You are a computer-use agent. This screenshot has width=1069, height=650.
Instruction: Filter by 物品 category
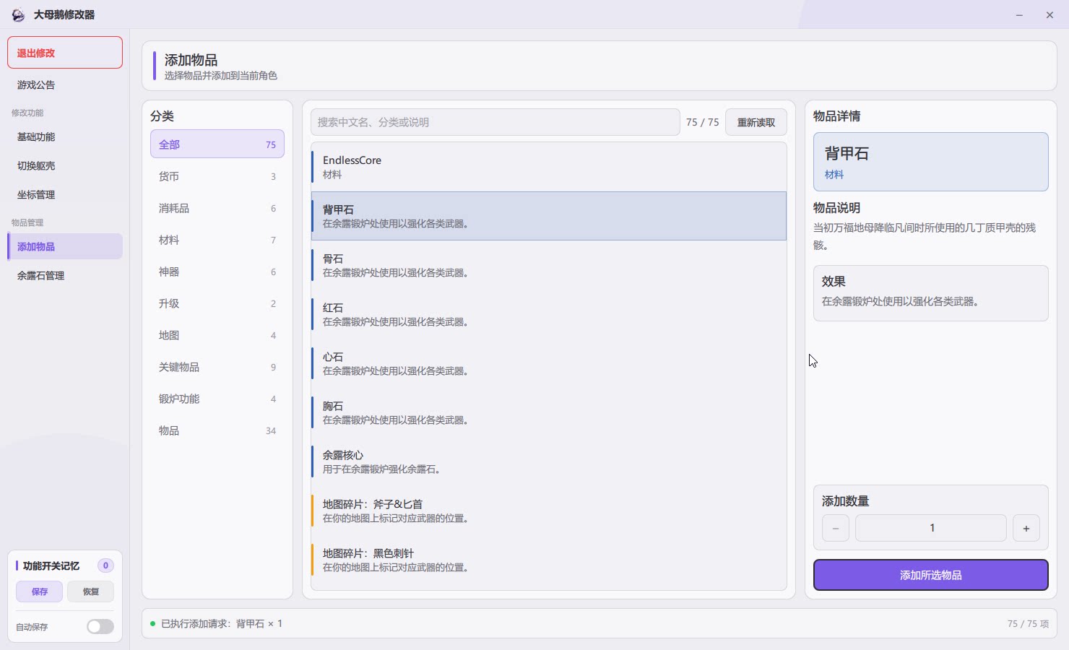(x=217, y=430)
